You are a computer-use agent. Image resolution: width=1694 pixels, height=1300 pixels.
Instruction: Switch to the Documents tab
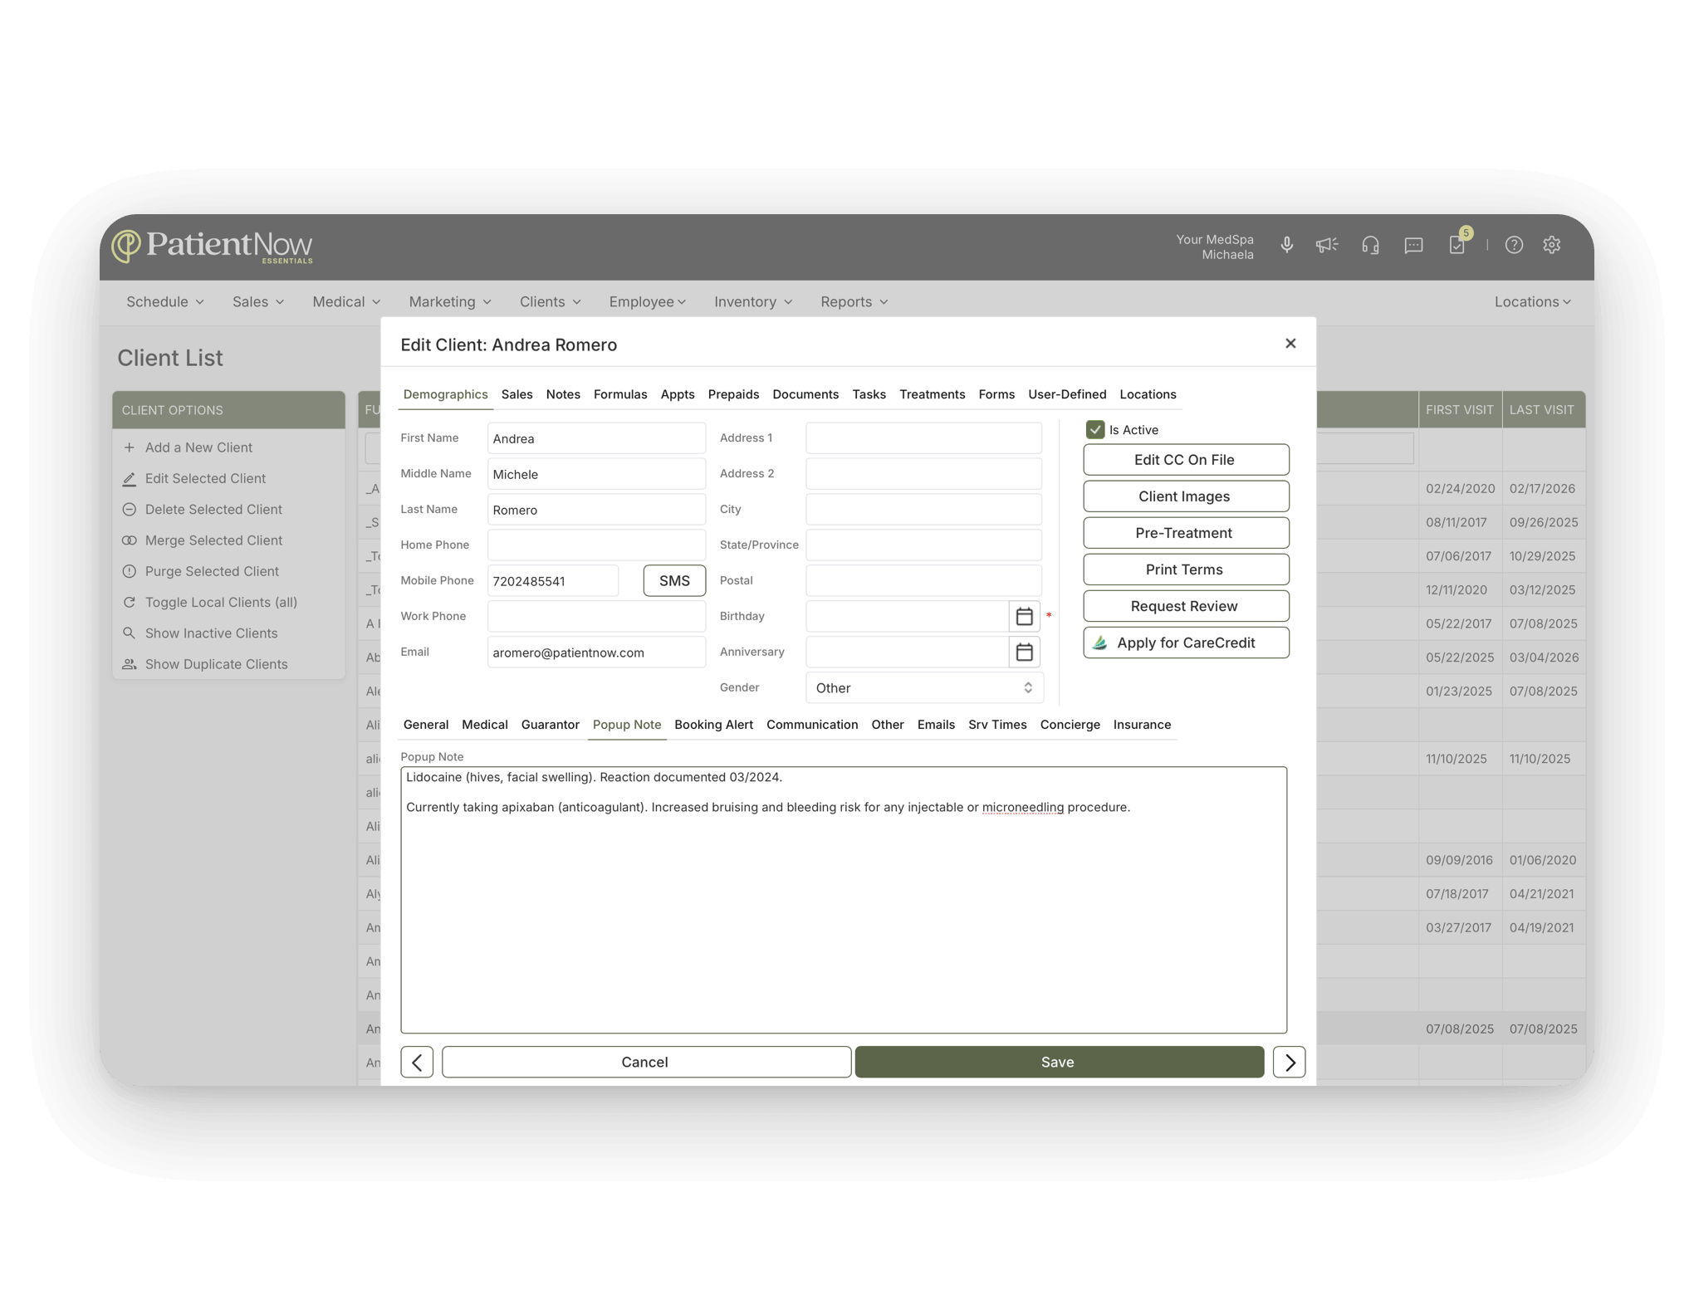click(x=805, y=394)
